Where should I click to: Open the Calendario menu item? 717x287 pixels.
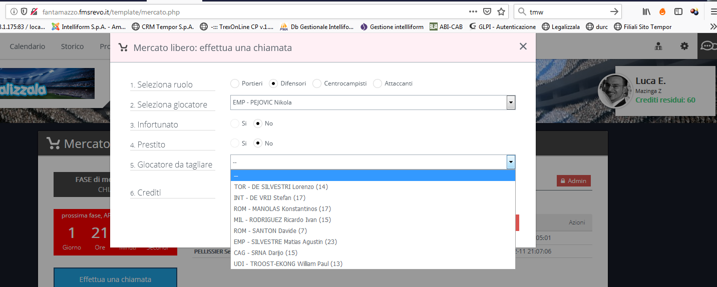pos(28,46)
